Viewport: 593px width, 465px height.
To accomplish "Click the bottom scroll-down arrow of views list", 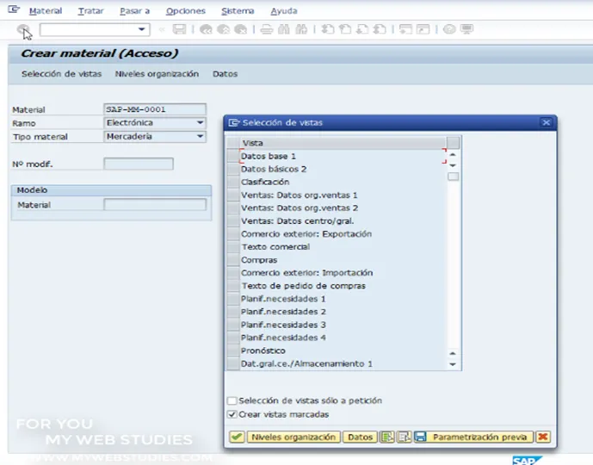I will pyautogui.click(x=453, y=364).
